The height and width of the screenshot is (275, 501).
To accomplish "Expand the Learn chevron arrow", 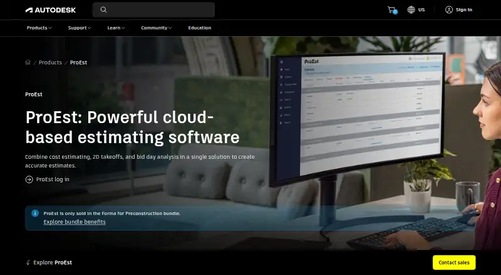I will pyautogui.click(x=123, y=28).
